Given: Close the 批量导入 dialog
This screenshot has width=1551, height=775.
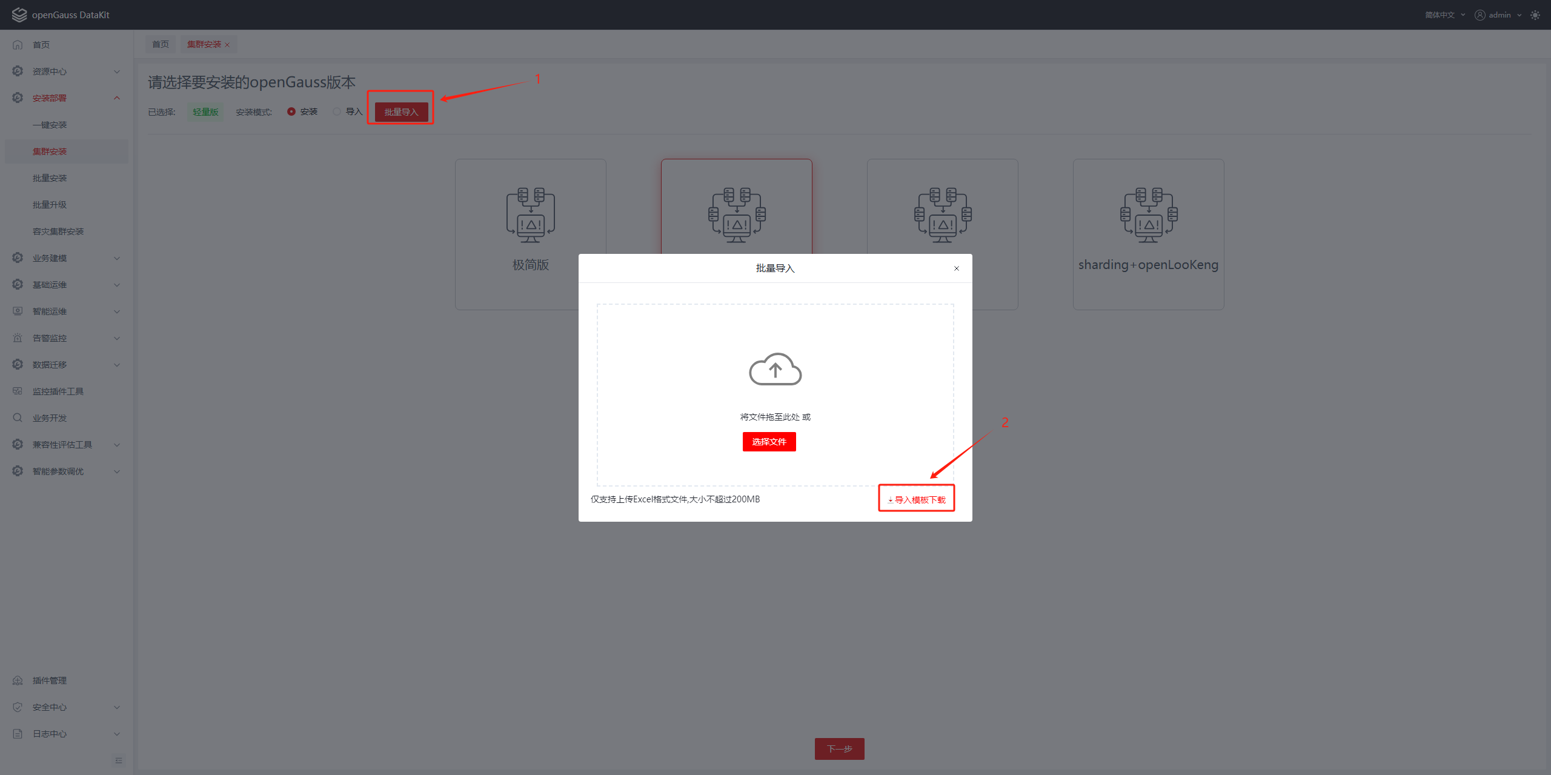Looking at the screenshot, I should pos(957,268).
